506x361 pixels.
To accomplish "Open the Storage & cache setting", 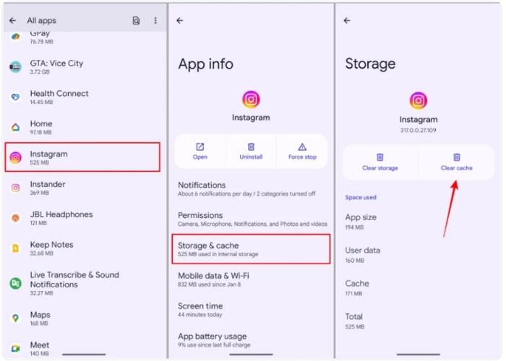I will 251,249.
